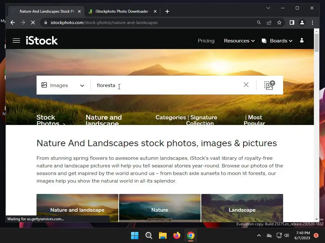Follow the Nature and landscape breadcrumb

click(x=104, y=120)
